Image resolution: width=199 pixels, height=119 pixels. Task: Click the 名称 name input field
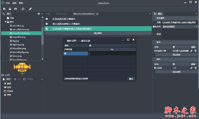179,22
